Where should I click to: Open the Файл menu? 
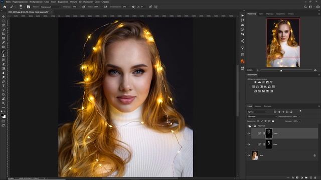(x=8, y=1)
